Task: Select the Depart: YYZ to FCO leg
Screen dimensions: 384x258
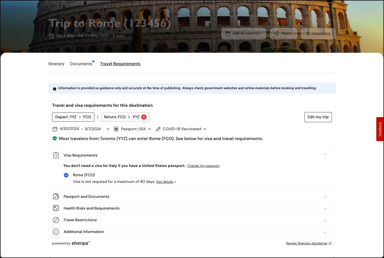Action: point(73,117)
